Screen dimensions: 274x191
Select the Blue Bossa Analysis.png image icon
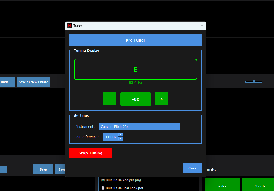pos(103,180)
